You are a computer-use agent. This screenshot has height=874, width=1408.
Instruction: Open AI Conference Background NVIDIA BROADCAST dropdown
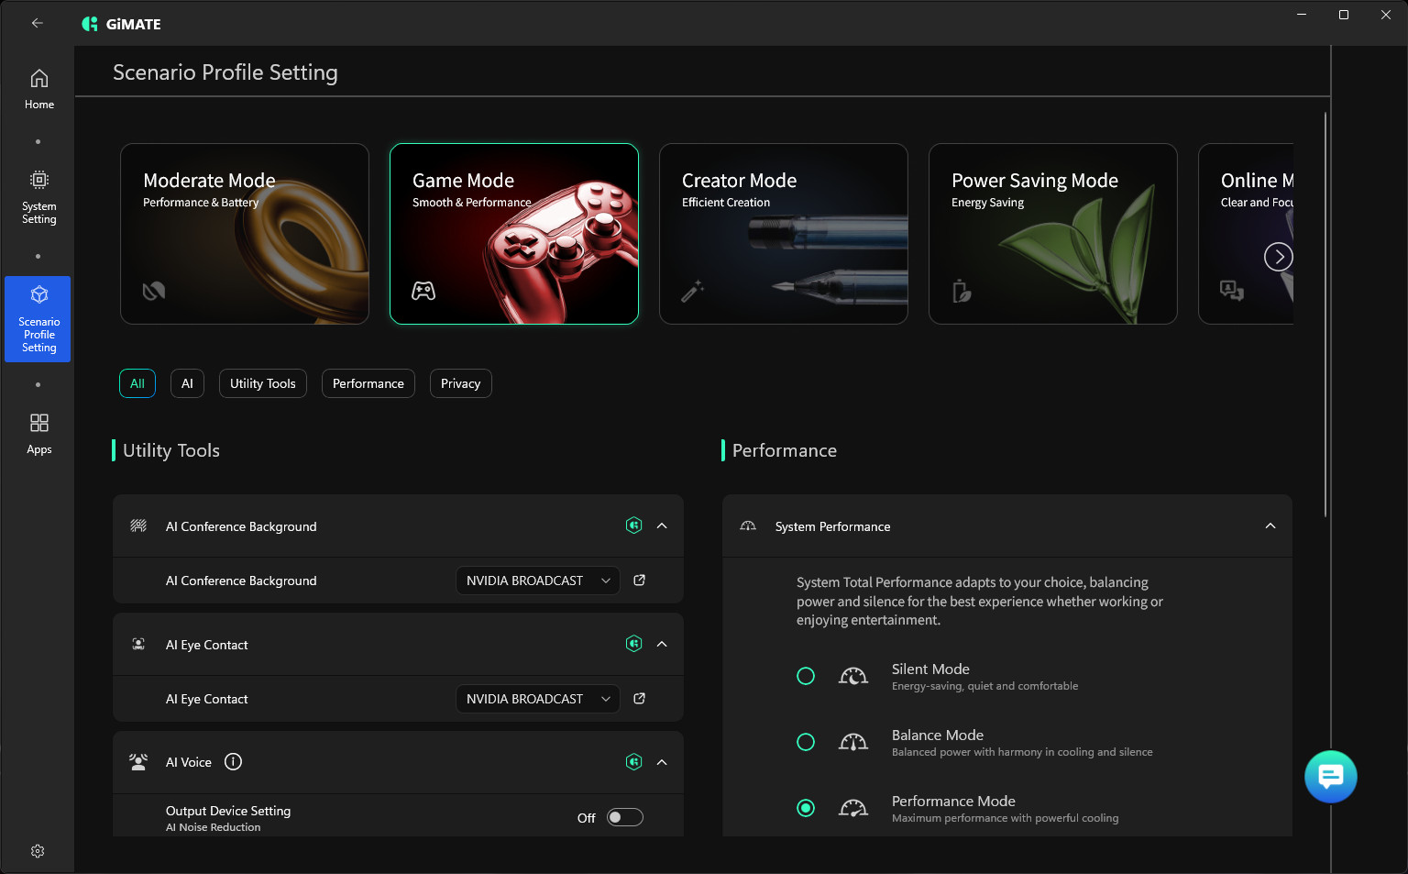pos(538,581)
